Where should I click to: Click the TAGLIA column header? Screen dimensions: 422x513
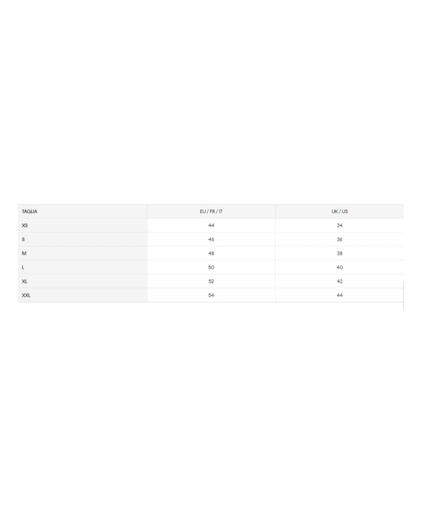(30, 211)
